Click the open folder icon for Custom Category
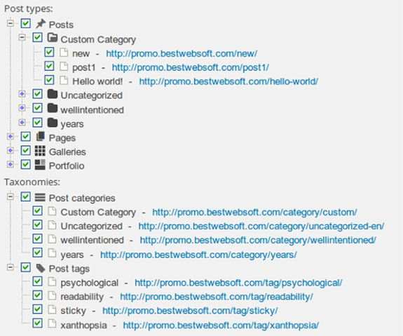Viewport: 403px width, 336px height. click(53, 38)
